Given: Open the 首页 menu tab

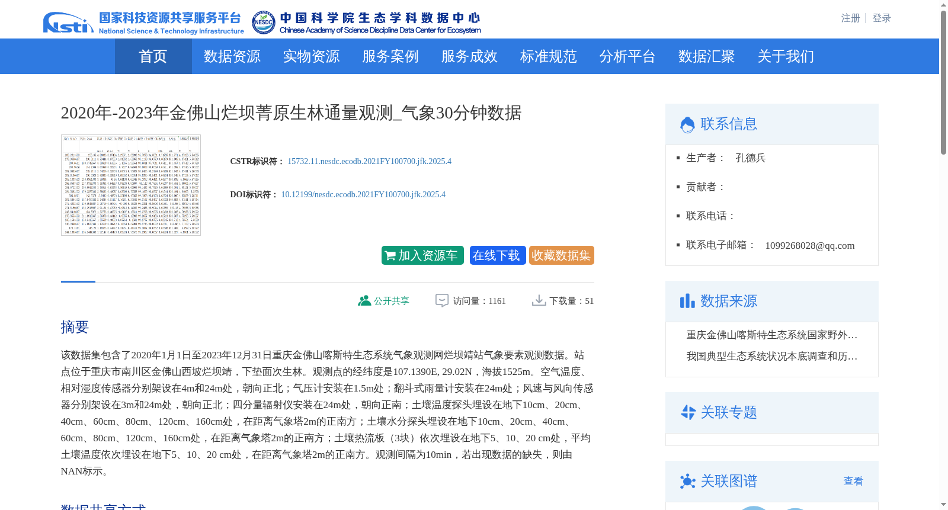Looking at the screenshot, I should (x=153, y=56).
